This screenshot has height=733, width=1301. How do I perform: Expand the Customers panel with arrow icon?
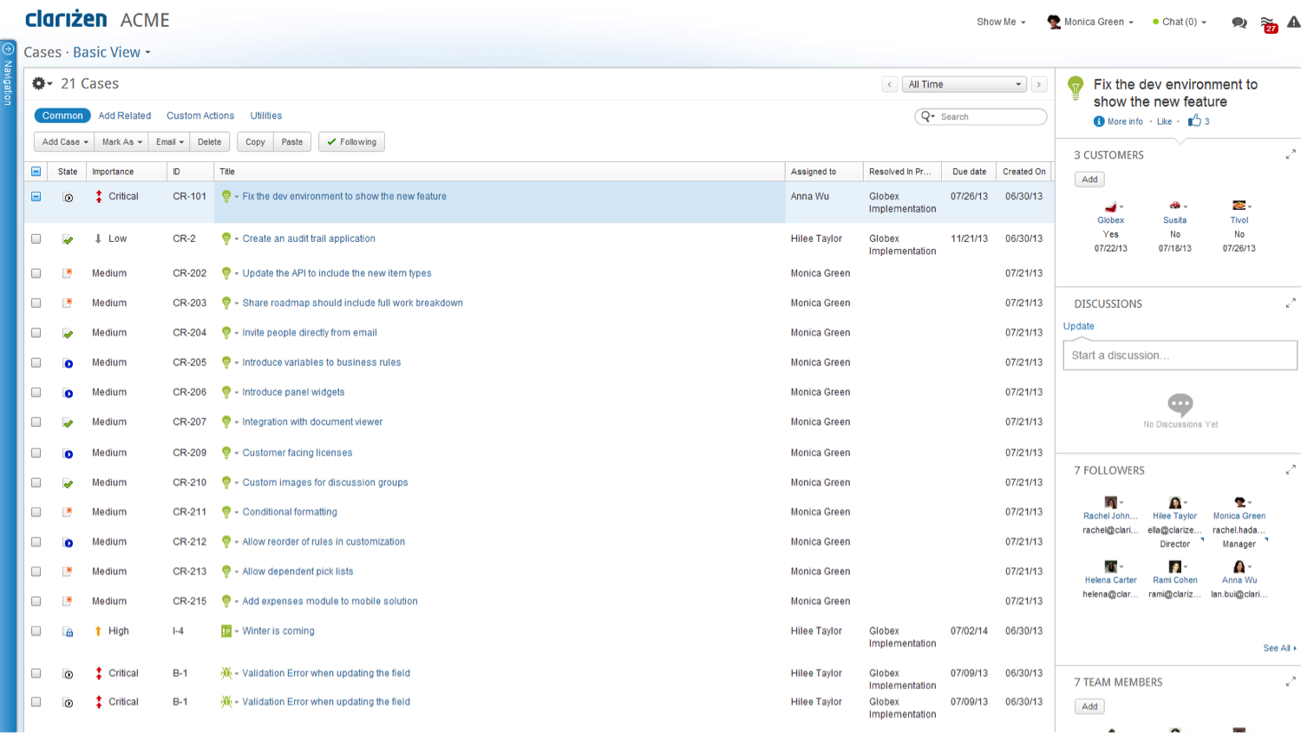(1291, 154)
